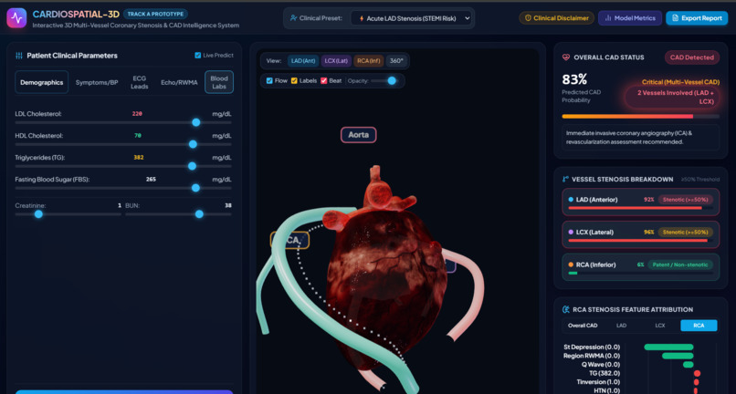This screenshot has width=736, height=394.
Task: Select the LCX attribution tab
Action: [x=660, y=326]
